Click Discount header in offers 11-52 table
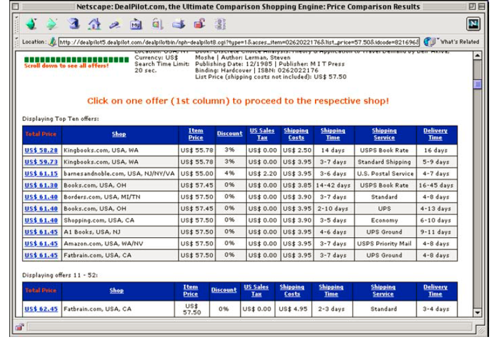499x345 pixels. 224,290
